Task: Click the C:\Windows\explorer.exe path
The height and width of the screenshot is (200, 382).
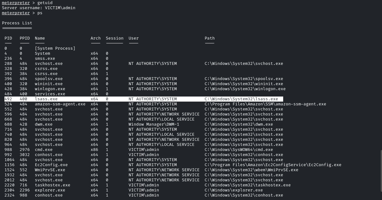Action: (234, 190)
